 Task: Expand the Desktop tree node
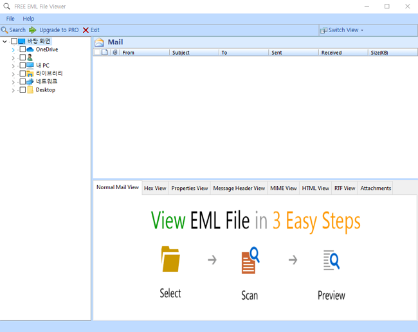click(x=14, y=91)
